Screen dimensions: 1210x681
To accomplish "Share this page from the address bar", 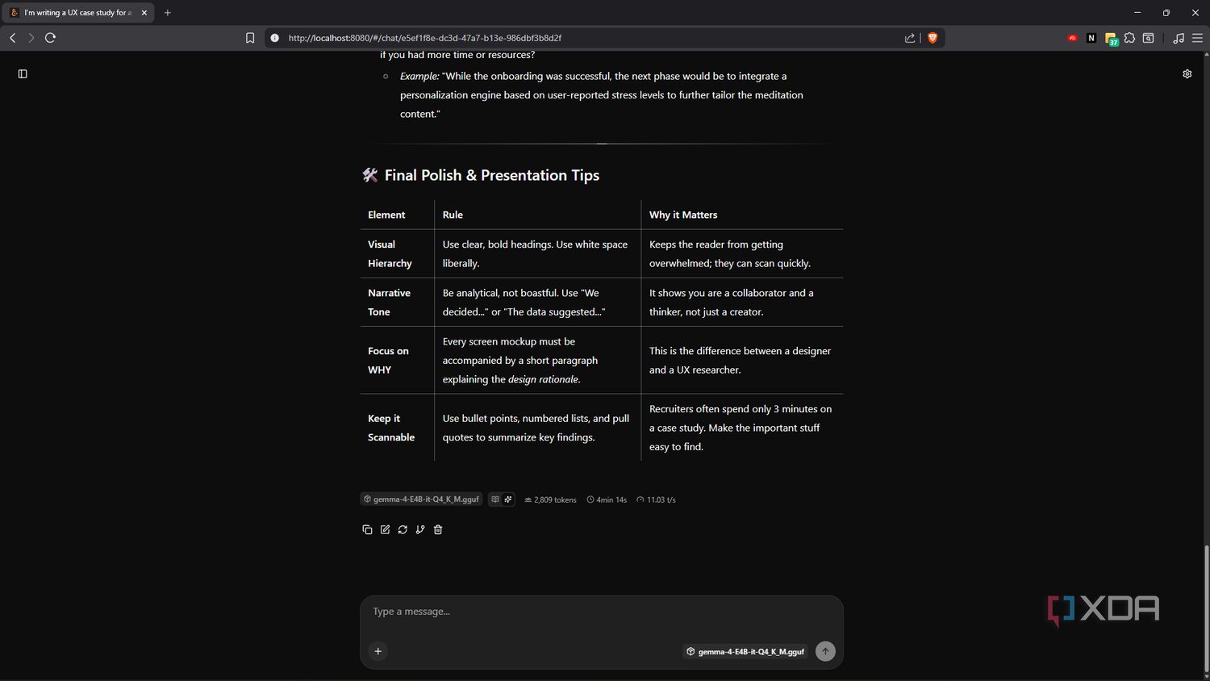I will 910,38.
